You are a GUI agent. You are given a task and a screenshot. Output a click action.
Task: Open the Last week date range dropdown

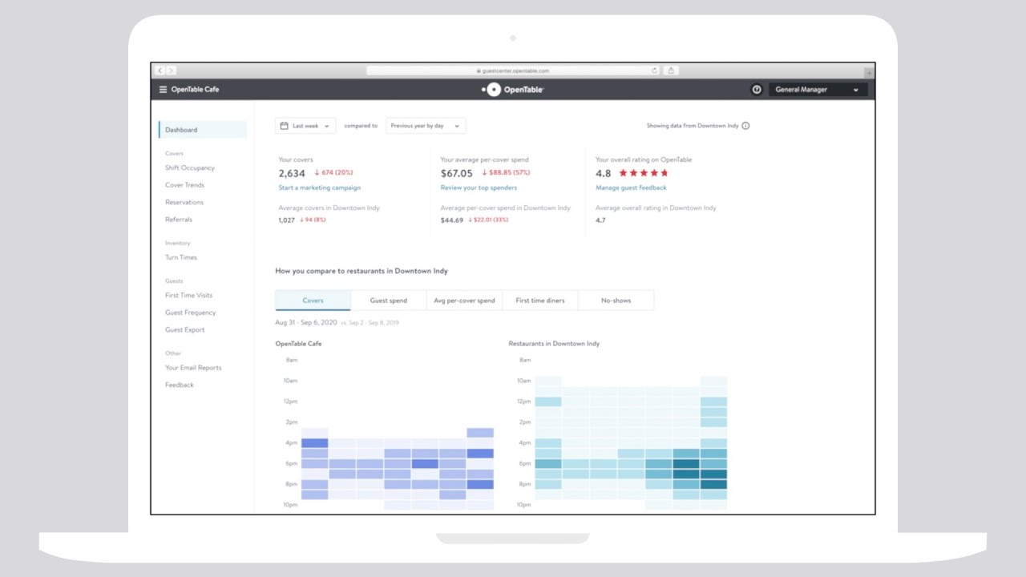click(305, 126)
